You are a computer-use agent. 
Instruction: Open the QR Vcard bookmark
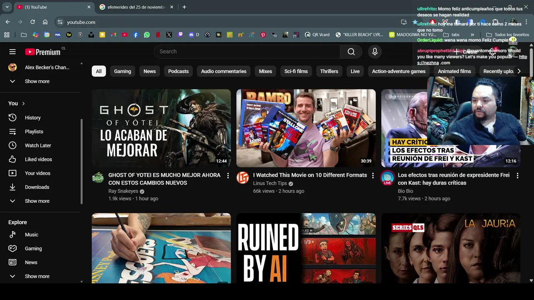tap(317, 35)
